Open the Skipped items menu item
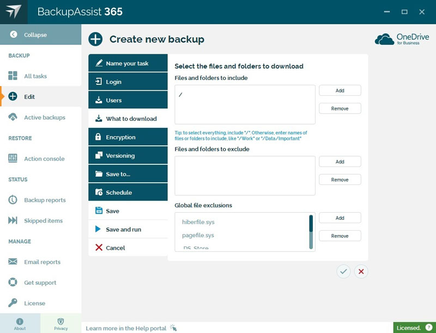 [40, 220]
